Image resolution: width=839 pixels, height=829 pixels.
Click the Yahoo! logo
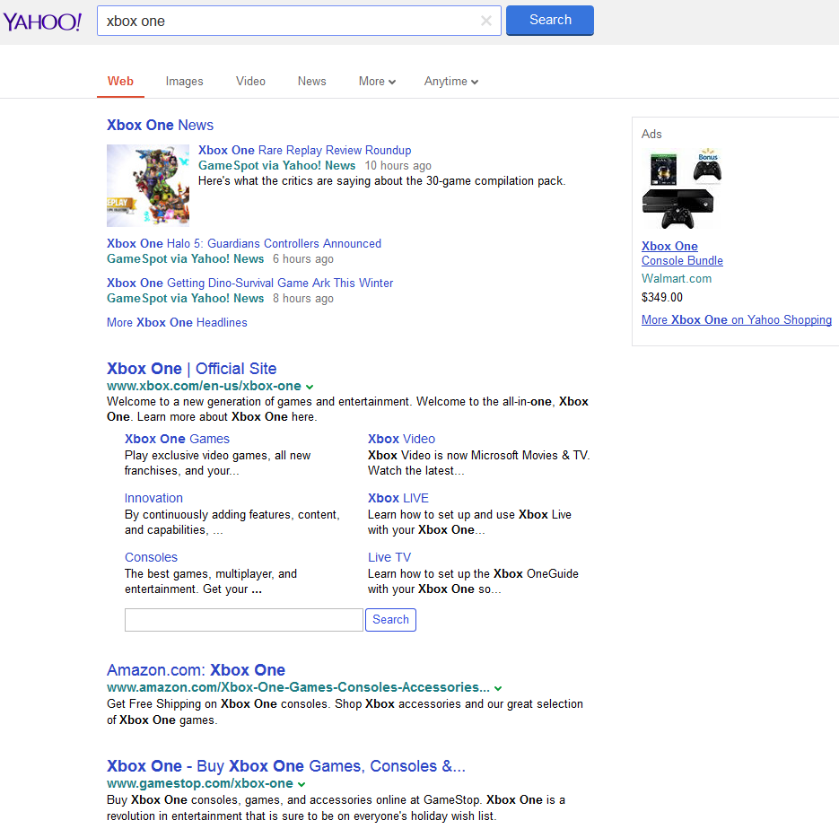tap(42, 22)
